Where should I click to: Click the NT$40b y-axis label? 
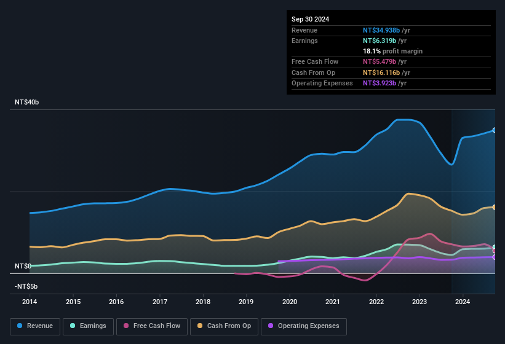tap(26, 102)
